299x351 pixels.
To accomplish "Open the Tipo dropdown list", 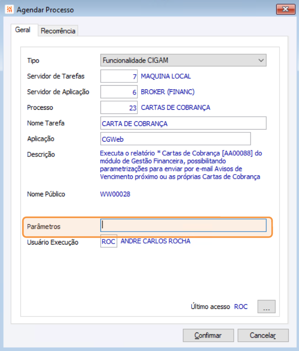I will click(x=183, y=60).
